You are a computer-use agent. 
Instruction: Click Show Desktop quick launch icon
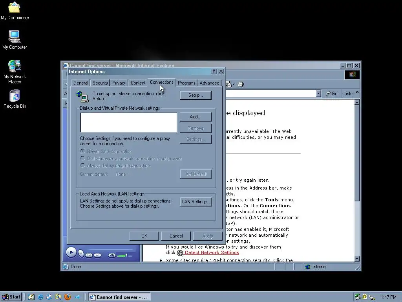coord(31,297)
